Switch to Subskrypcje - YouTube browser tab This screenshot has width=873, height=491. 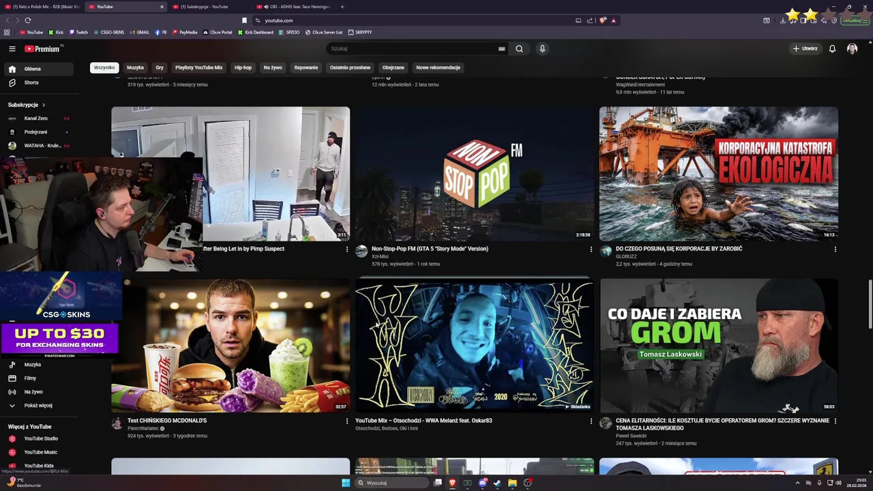tap(209, 7)
